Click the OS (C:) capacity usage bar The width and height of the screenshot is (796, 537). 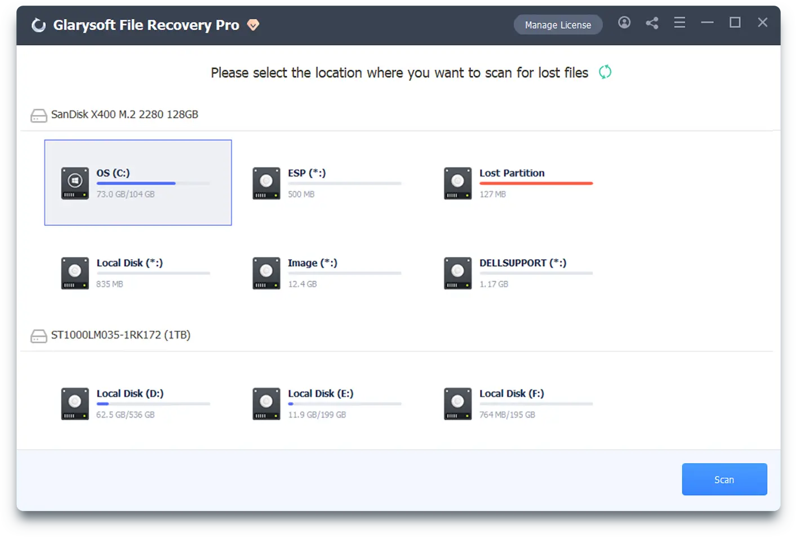[x=153, y=183]
